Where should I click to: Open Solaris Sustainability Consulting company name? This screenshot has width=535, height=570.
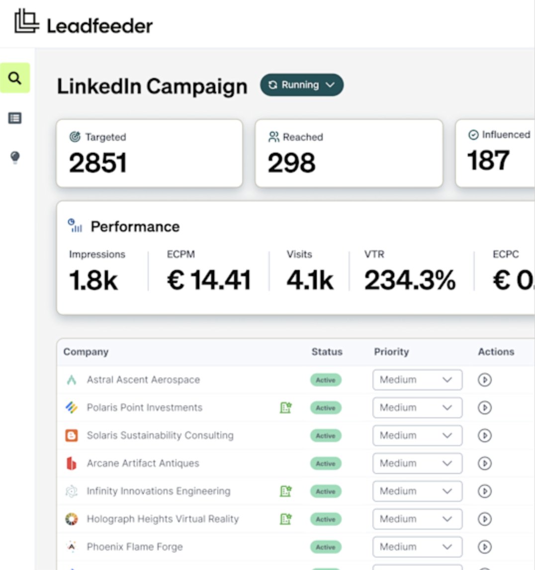click(x=160, y=436)
